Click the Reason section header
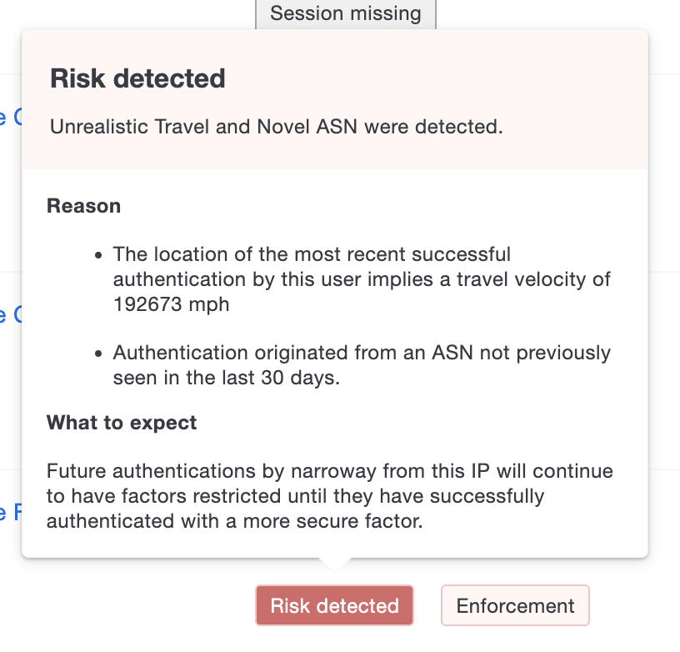This screenshot has width=680, height=652. tap(83, 205)
